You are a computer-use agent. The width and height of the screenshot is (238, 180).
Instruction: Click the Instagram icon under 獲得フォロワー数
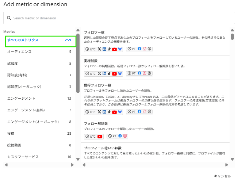[145, 111]
